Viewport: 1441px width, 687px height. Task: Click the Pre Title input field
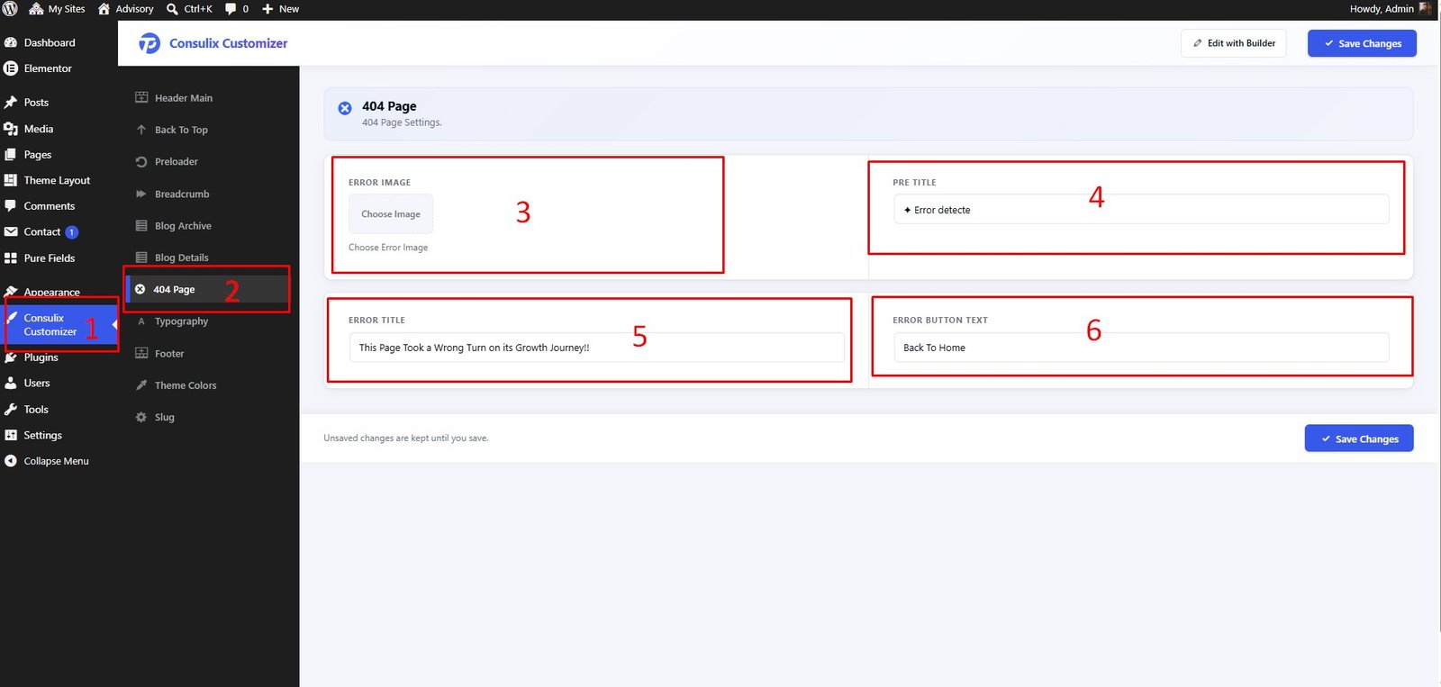click(x=1141, y=210)
